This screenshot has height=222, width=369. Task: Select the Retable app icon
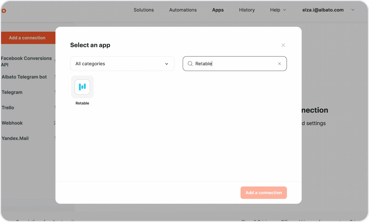(x=82, y=87)
